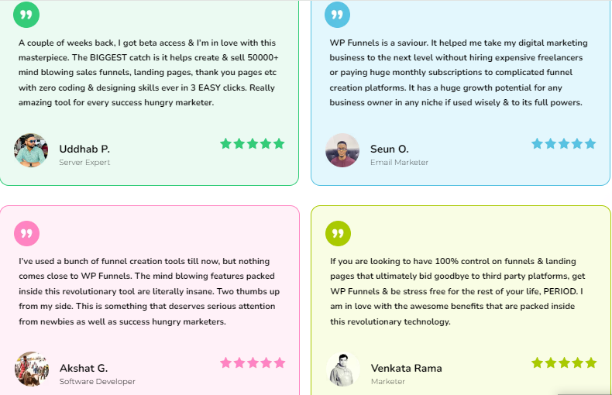Click the testimonial starting 'WP Funnels is a saviour'
The height and width of the screenshot is (395, 612).
457,73
